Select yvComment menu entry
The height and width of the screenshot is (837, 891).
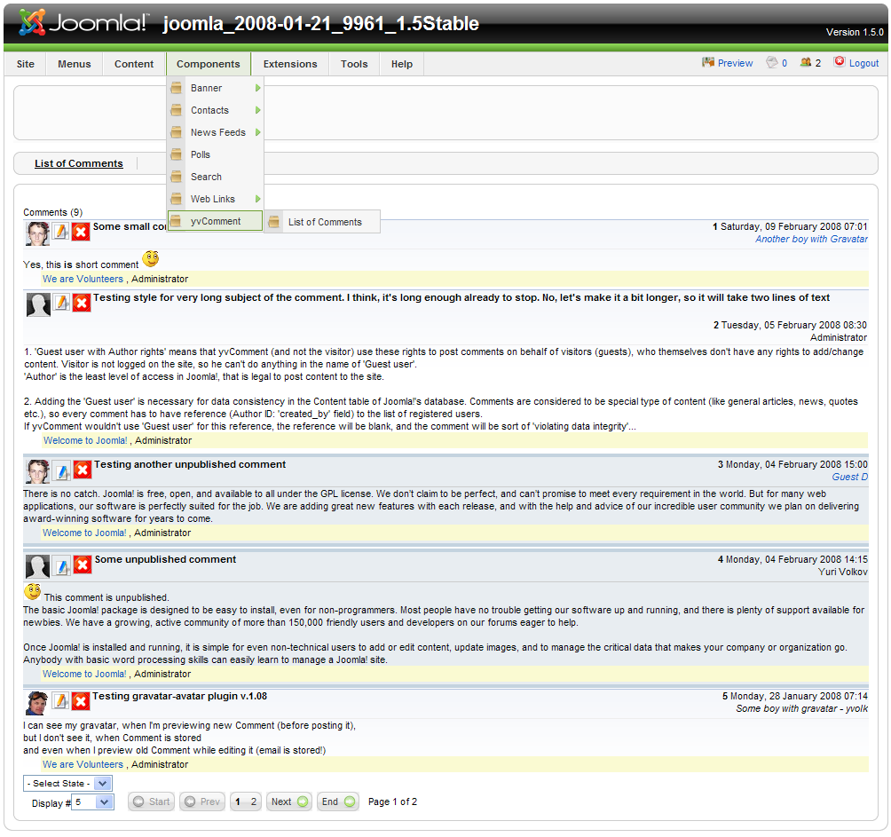click(216, 221)
